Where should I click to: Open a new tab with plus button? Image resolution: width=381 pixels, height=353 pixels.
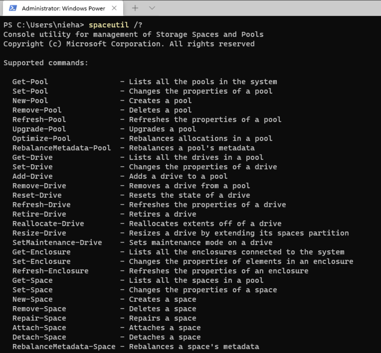tap(135, 8)
